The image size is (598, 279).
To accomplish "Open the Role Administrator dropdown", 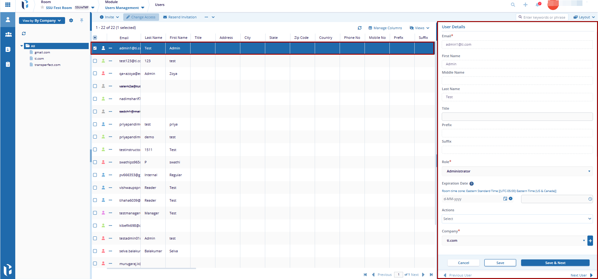I will (517, 171).
